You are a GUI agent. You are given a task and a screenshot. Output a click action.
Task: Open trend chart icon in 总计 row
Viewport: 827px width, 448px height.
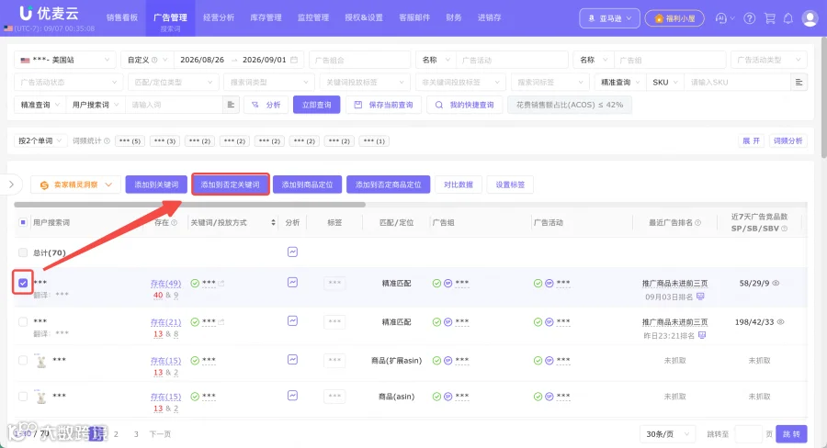(x=293, y=252)
